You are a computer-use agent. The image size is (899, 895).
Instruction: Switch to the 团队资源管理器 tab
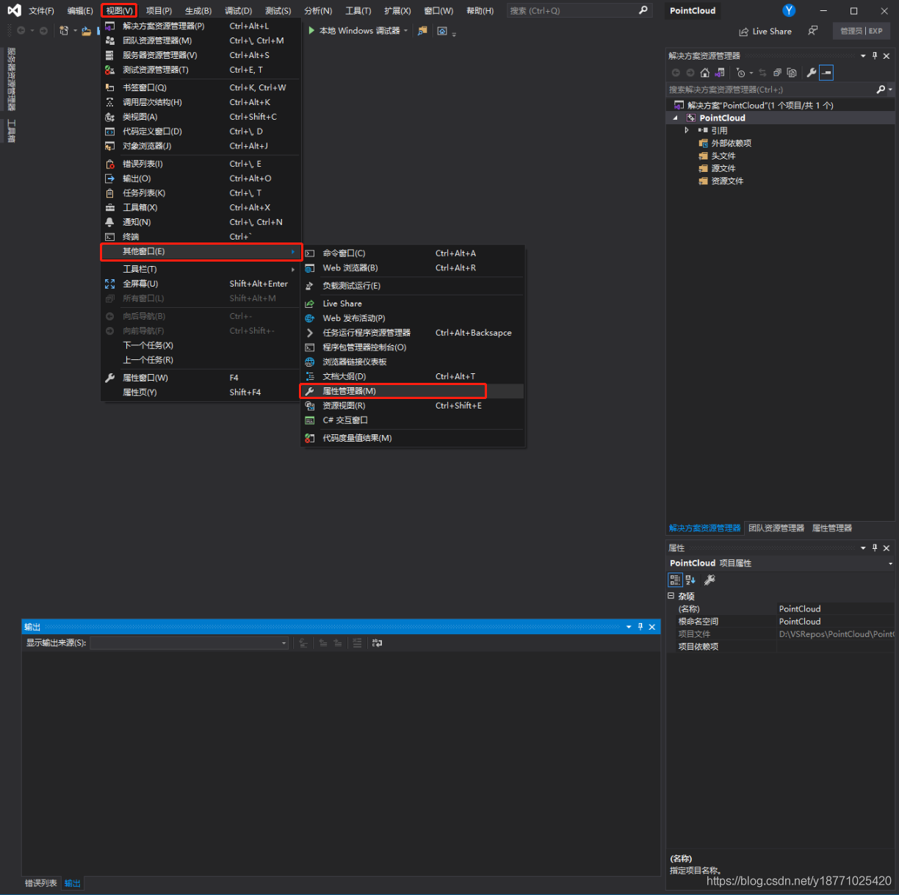(x=776, y=528)
